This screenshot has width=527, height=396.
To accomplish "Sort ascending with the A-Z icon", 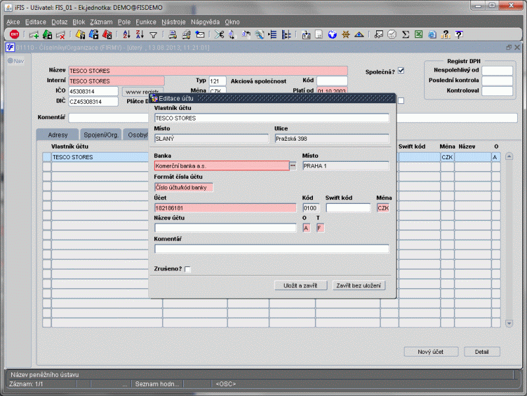I will click(x=126, y=34).
